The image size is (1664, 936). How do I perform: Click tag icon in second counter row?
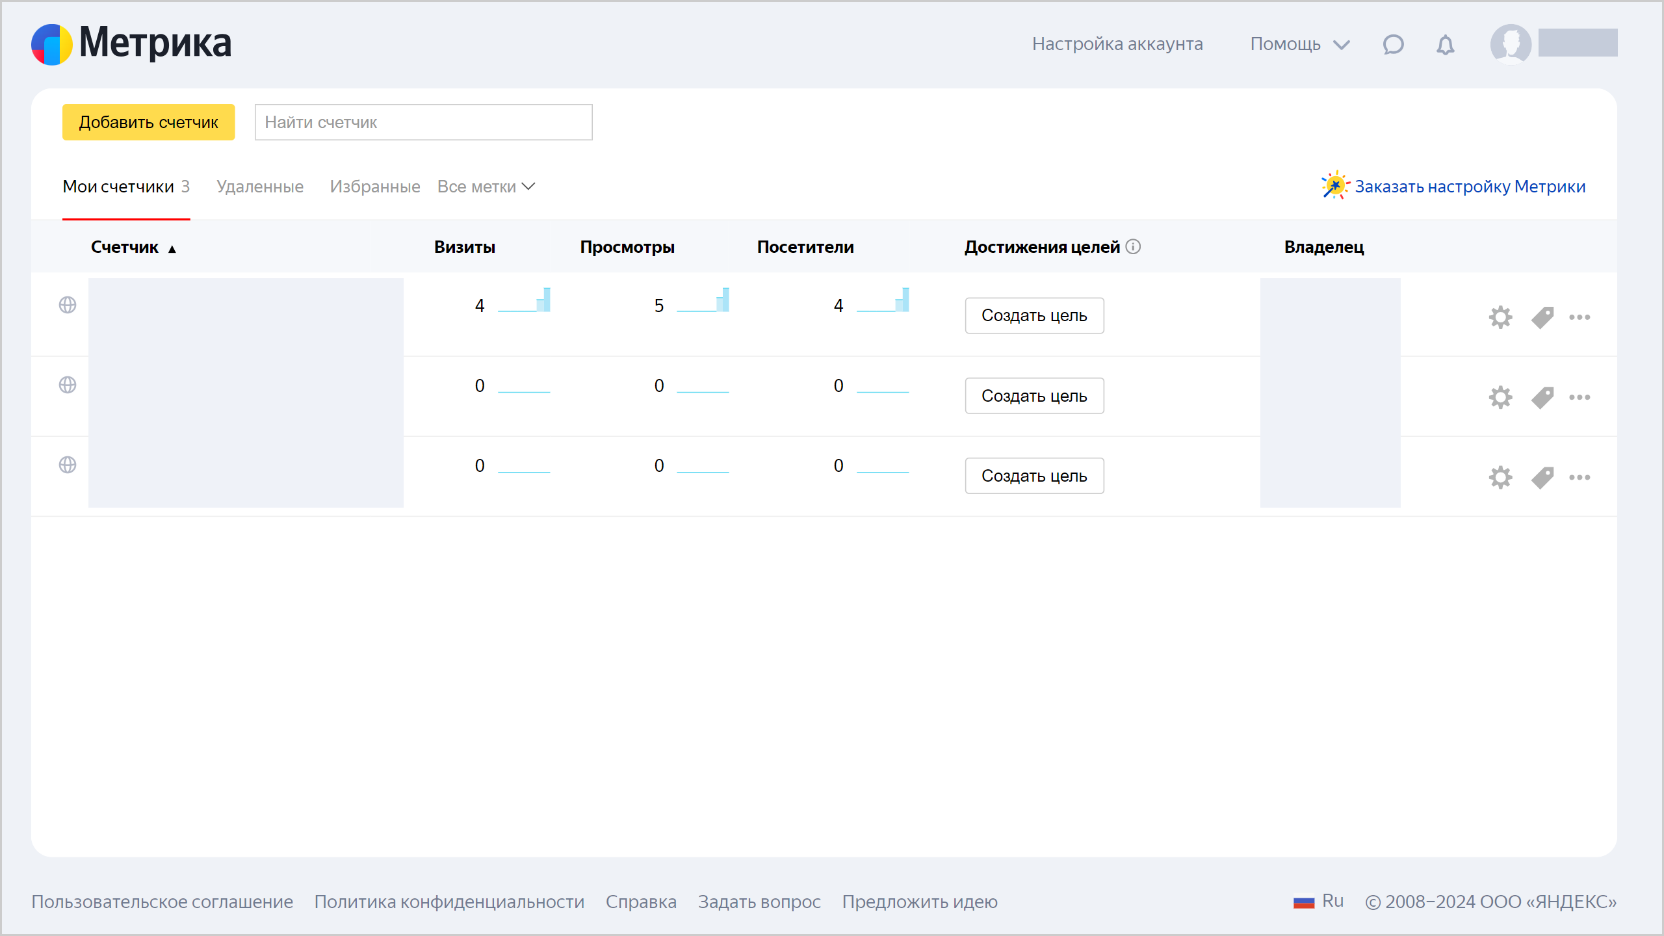[1542, 397]
